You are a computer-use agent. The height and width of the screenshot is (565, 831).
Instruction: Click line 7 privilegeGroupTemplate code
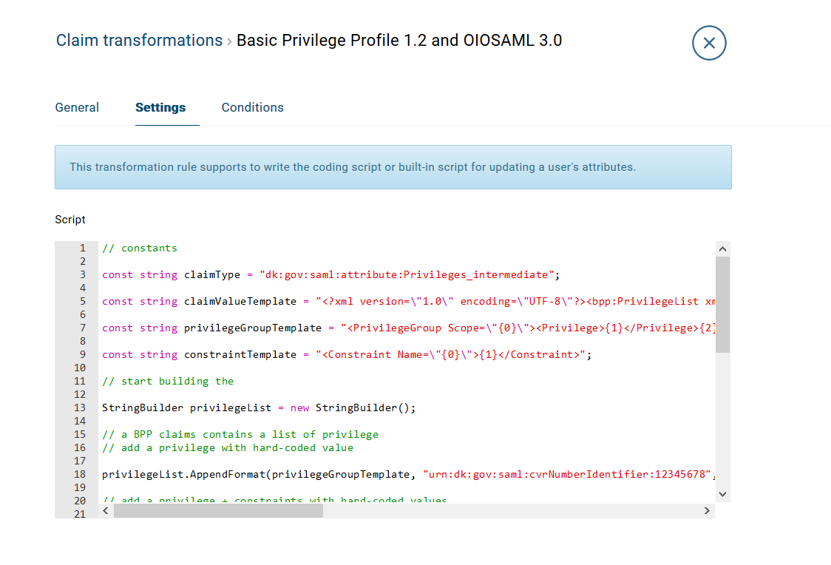click(x=408, y=328)
